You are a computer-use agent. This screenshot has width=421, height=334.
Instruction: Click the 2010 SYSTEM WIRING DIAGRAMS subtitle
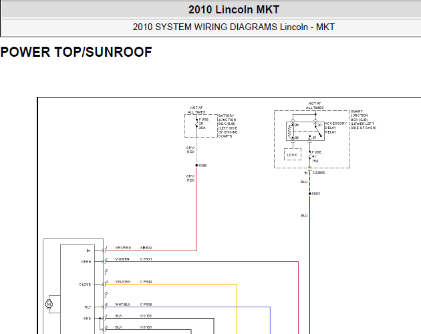(x=234, y=27)
